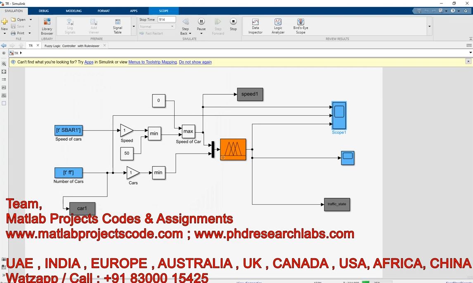Image resolution: width=473 pixels, height=283 pixels.
Task: Switch to the Simulation tab
Action: pyautogui.click(x=14, y=11)
